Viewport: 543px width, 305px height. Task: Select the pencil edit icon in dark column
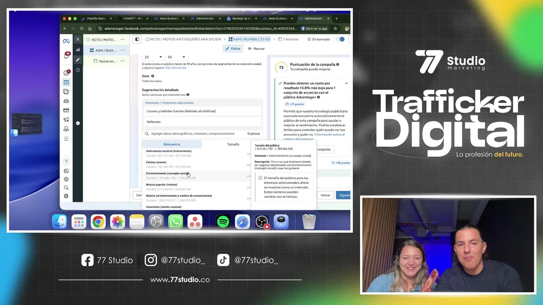(78, 60)
